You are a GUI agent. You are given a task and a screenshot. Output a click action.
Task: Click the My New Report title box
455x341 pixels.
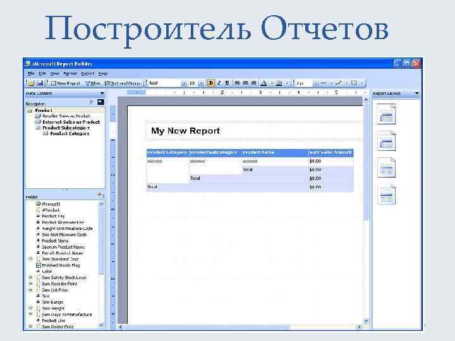[x=253, y=131]
